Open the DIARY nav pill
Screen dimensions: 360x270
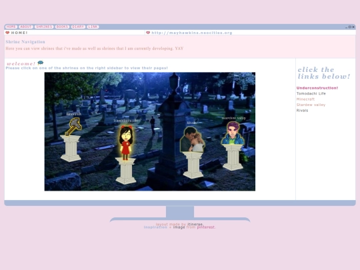78,27
